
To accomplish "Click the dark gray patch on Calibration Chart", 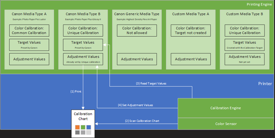I will 77,132.
